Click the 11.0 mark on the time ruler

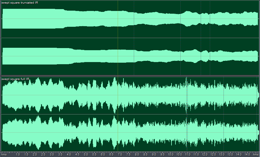[x=188, y=155]
